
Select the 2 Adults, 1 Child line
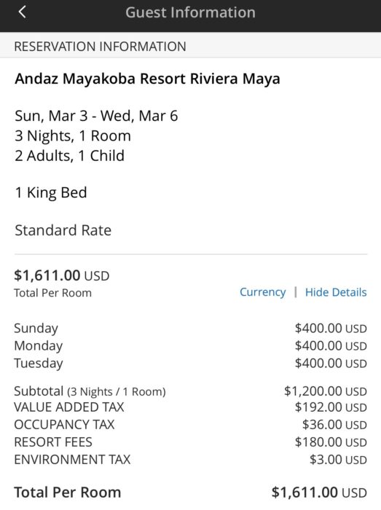[x=69, y=156]
